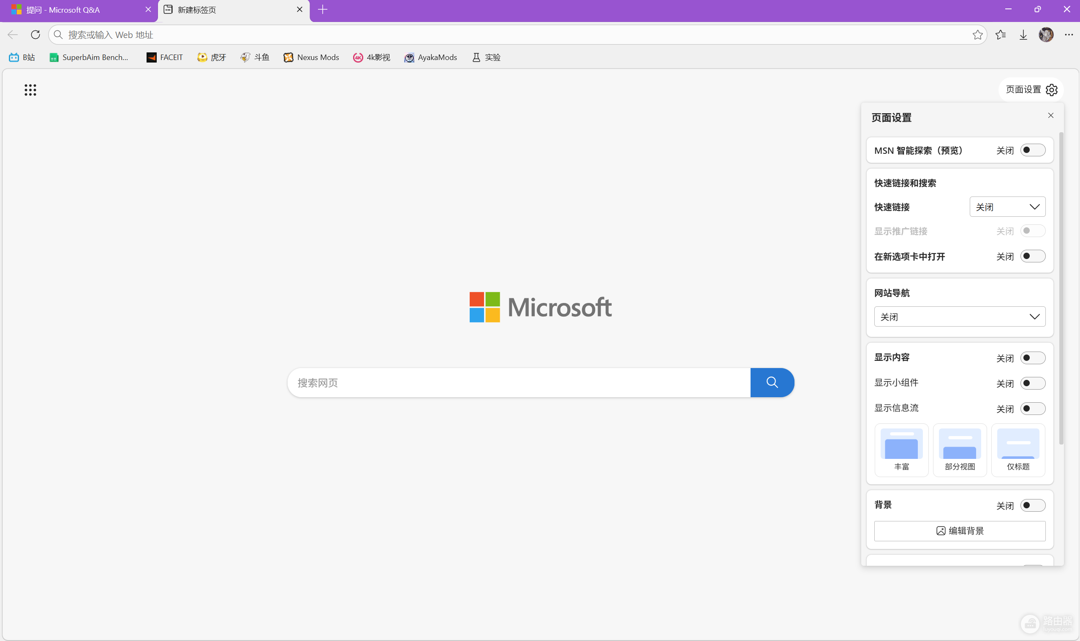Open the 实验 bookmark

point(486,57)
